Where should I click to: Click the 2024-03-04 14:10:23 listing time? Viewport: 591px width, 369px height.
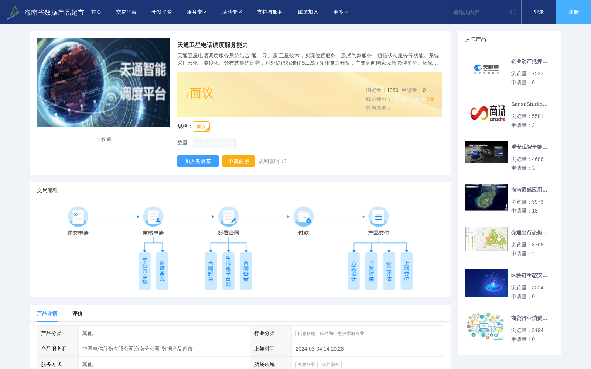[x=320, y=349]
